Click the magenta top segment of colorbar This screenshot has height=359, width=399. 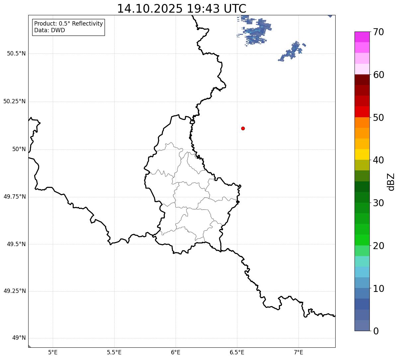362,37
